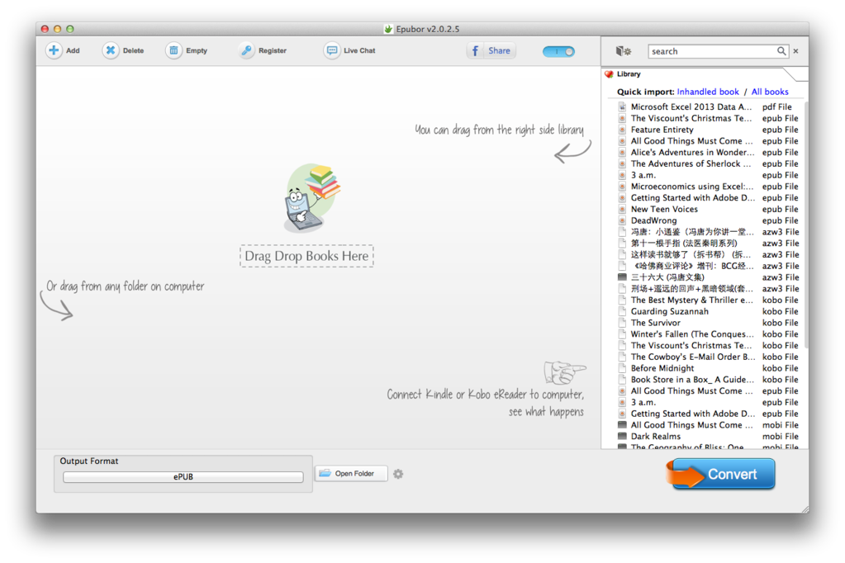Screen dimensions: 845x563
Task: Select The Survivor kobo book
Action: point(708,323)
